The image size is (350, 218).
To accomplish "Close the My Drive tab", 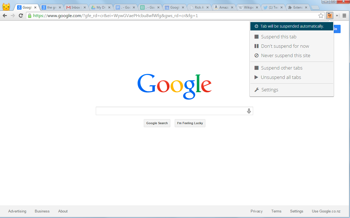I will (109, 7).
